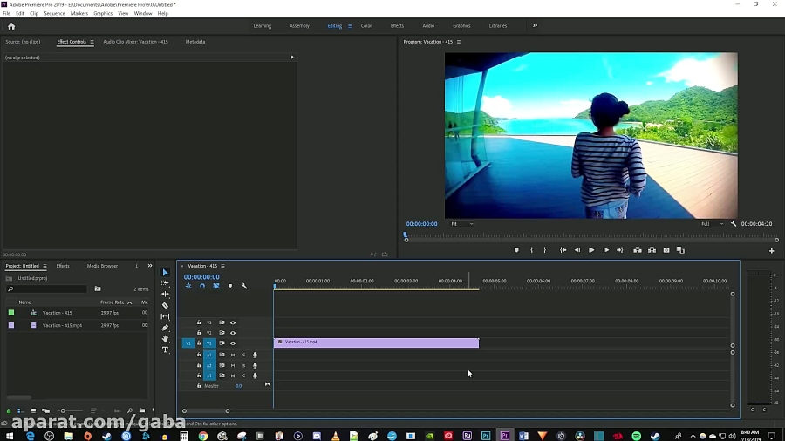Solo audio track A2
785x441 pixels.
click(244, 365)
